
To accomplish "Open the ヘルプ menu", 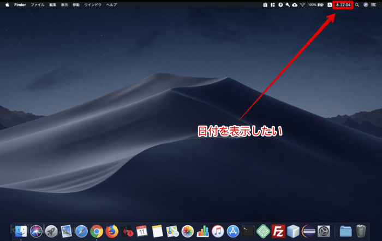I will 111,4.
